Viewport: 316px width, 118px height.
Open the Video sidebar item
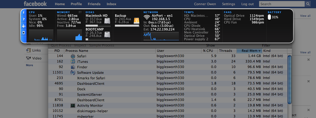point(37,58)
